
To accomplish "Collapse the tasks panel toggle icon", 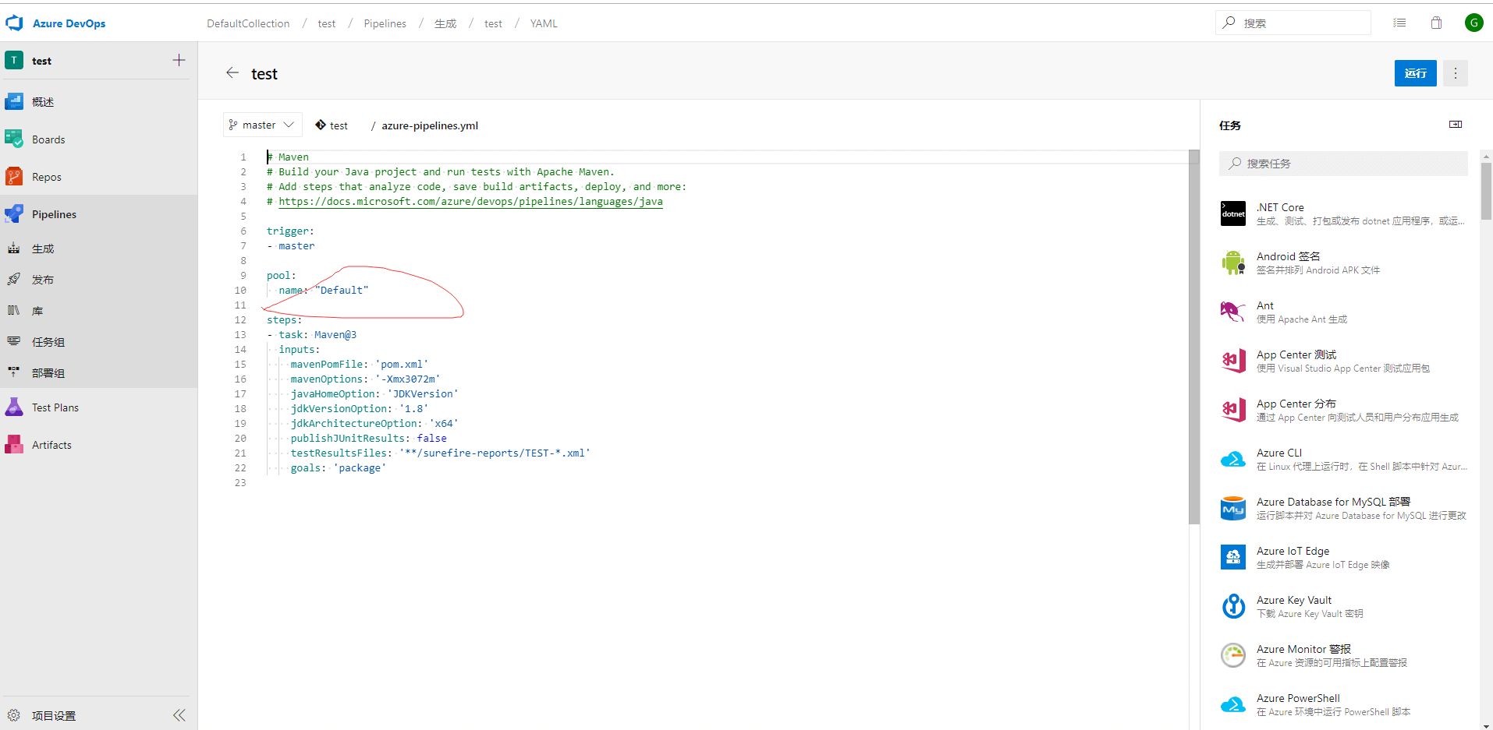I will pyautogui.click(x=1456, y=125).
